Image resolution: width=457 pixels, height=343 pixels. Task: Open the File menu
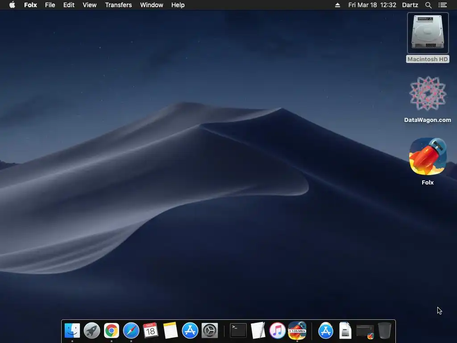coord(50,5)
